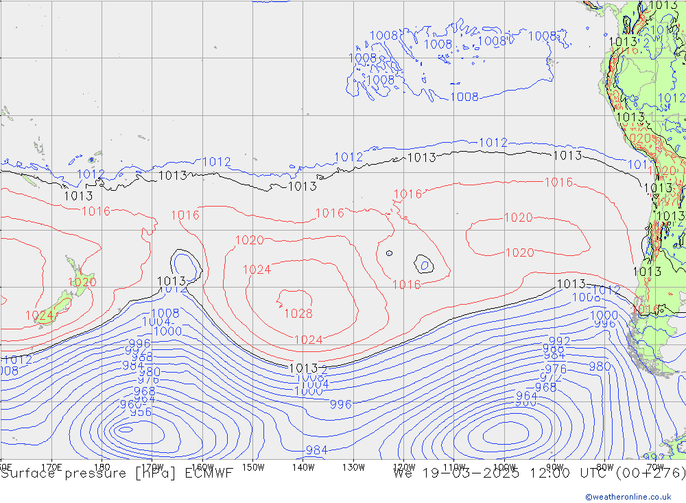
Task: Click the 150W longitude axis label
Action: (253, 467)
